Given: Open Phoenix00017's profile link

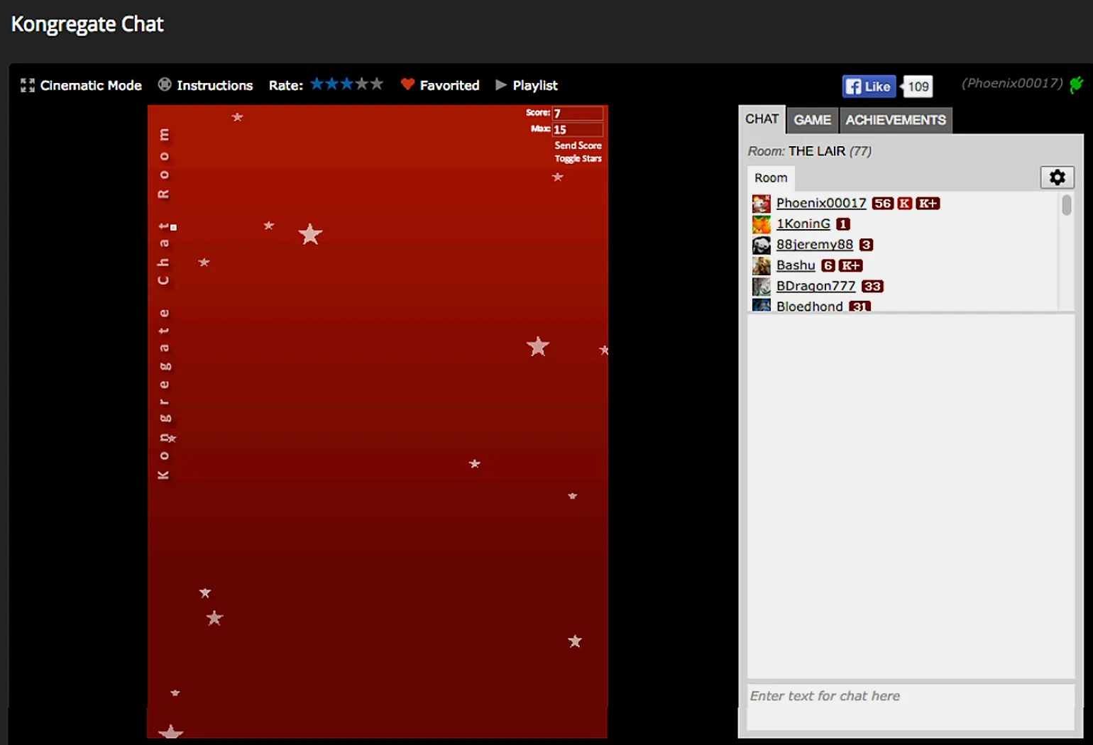Looking at the screenshot, I should [x=821, y=203].
